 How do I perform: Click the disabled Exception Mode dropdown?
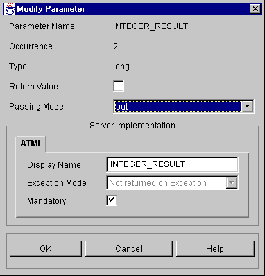coord(172,183)
